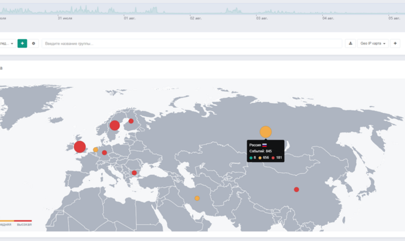The width and height of the screenshot is (405, 241).
Task: Toggle the высокая legend item
Action: [x=24, y=224]
